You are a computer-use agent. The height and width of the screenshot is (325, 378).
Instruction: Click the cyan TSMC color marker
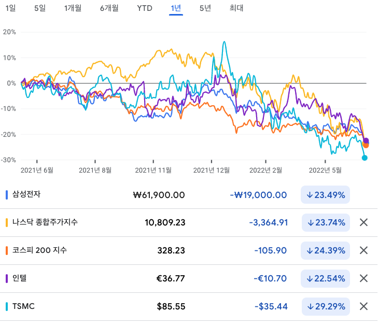point(7,306)
